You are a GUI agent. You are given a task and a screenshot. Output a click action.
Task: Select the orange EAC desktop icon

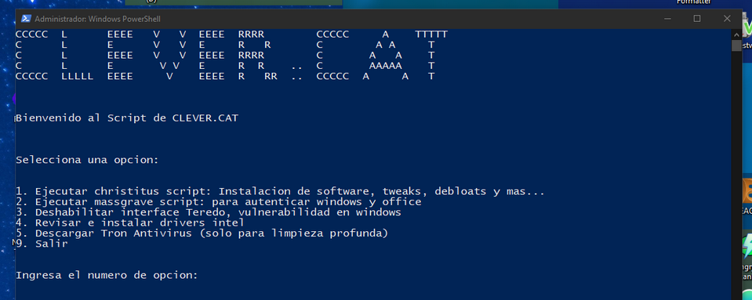tap(747, 192)
